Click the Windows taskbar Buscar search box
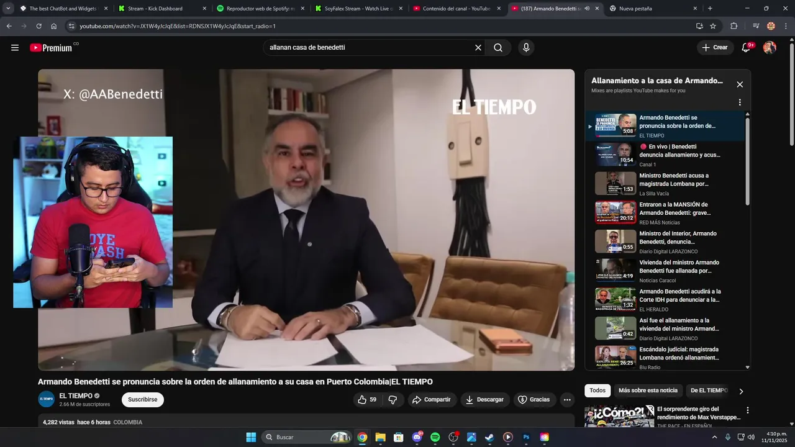This screenshot has height=447, width=795. 306,437
